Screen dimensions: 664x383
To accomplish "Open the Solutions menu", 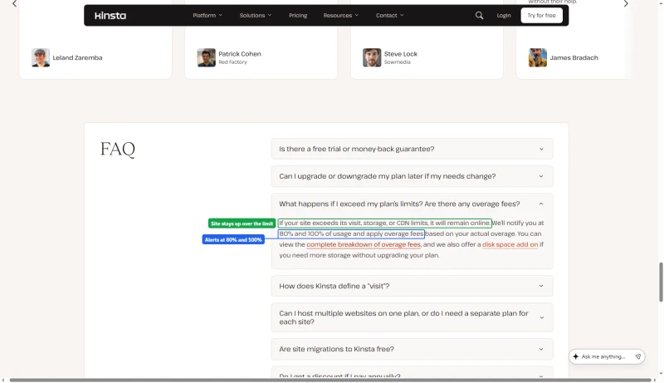I will point(256,15).
